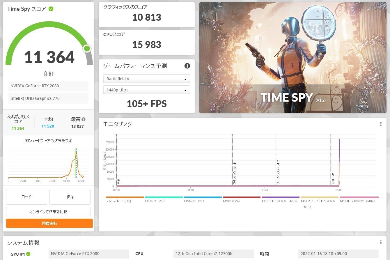Image resolution: width=390 pixels, height=260 pixels.
Task: Select the CPU クロック周波数 legend marker
Action: [281, 197]
